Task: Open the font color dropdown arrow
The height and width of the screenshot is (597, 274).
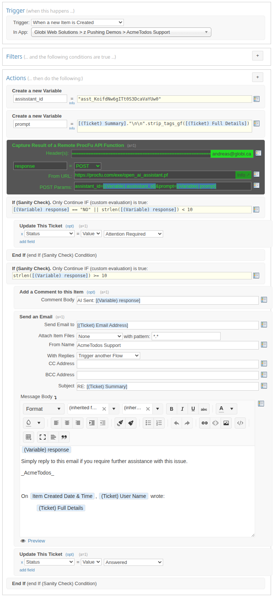Action: (232, 409)
